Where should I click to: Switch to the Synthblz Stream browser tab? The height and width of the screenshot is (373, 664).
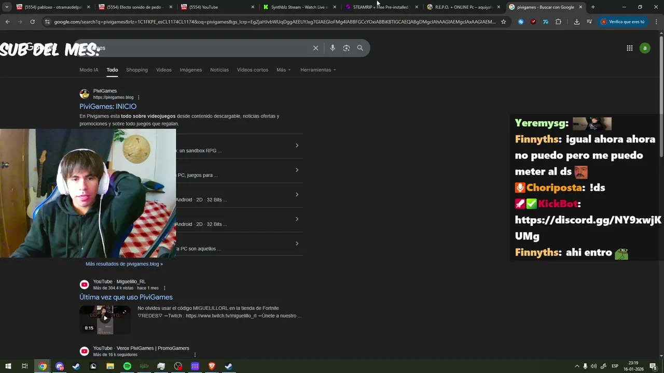299,7
